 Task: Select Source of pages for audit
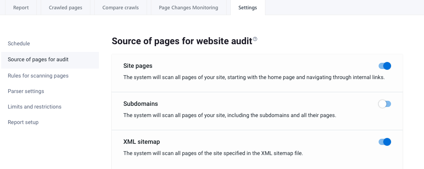[38, 59]
